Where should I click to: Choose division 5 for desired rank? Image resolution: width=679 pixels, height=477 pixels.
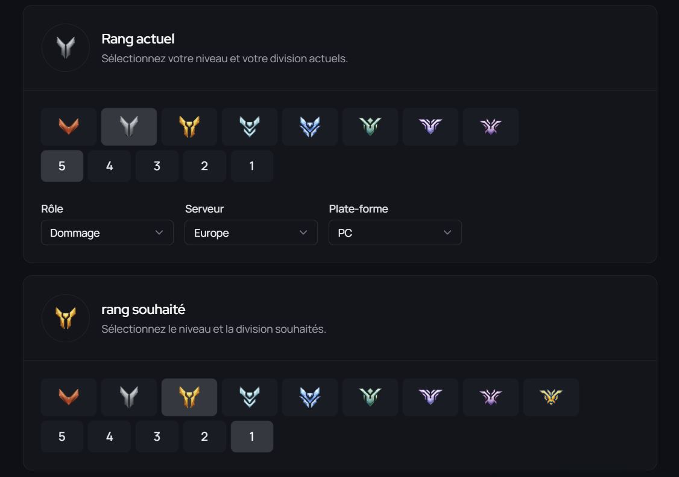tap(62, 437)
